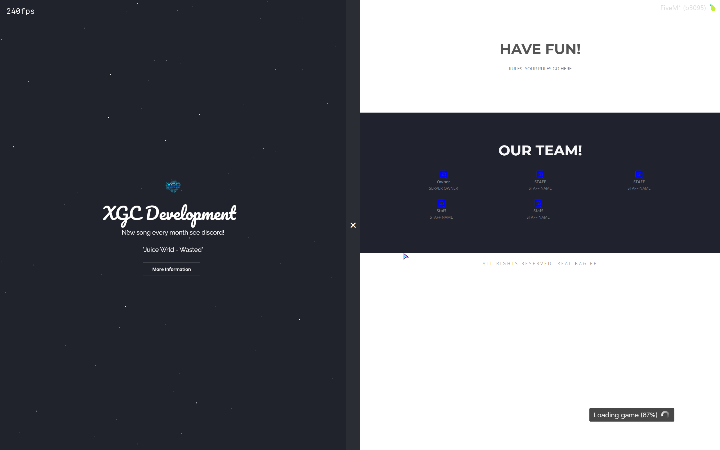Viewport: 720px width, 450px height.
Task: Close the side panel with the X icon
Action: point(353,225)
